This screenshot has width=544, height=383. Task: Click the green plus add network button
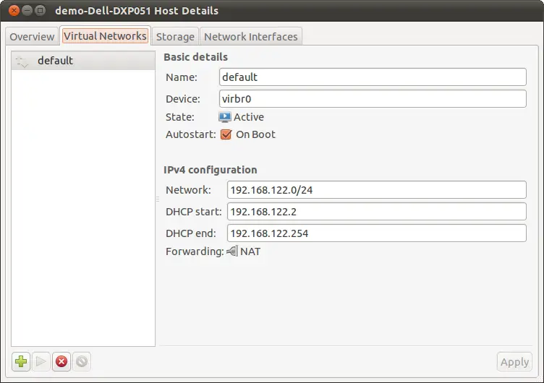click(x=21, y=361)
